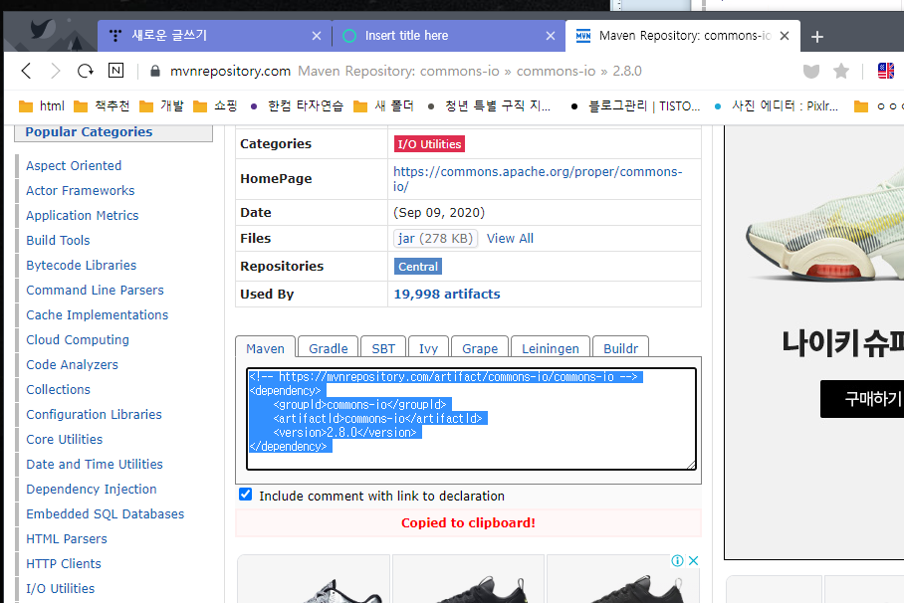
Task: Uncheck Include comment with link to declaration
Action: coord(246,495)
